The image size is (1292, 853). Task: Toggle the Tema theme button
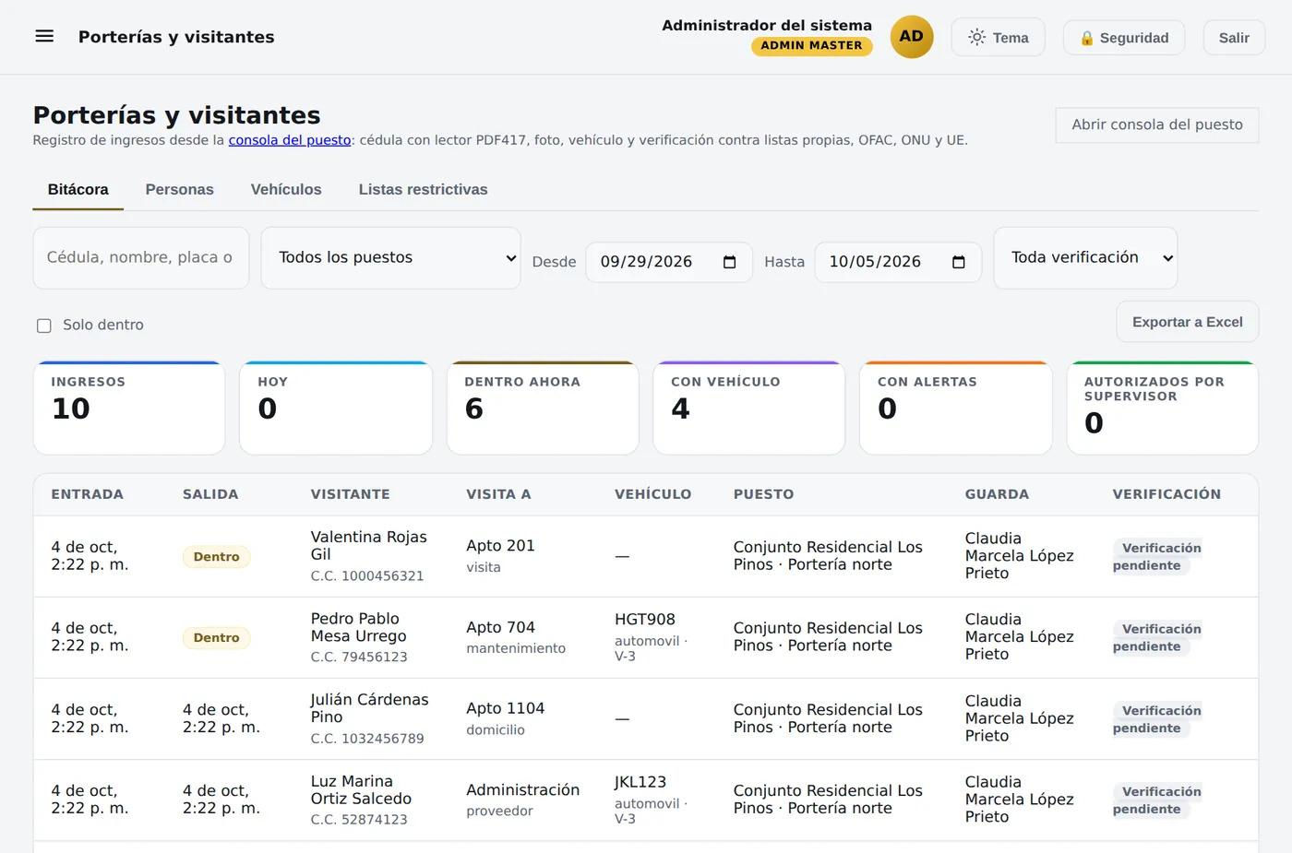coord(998,37)
